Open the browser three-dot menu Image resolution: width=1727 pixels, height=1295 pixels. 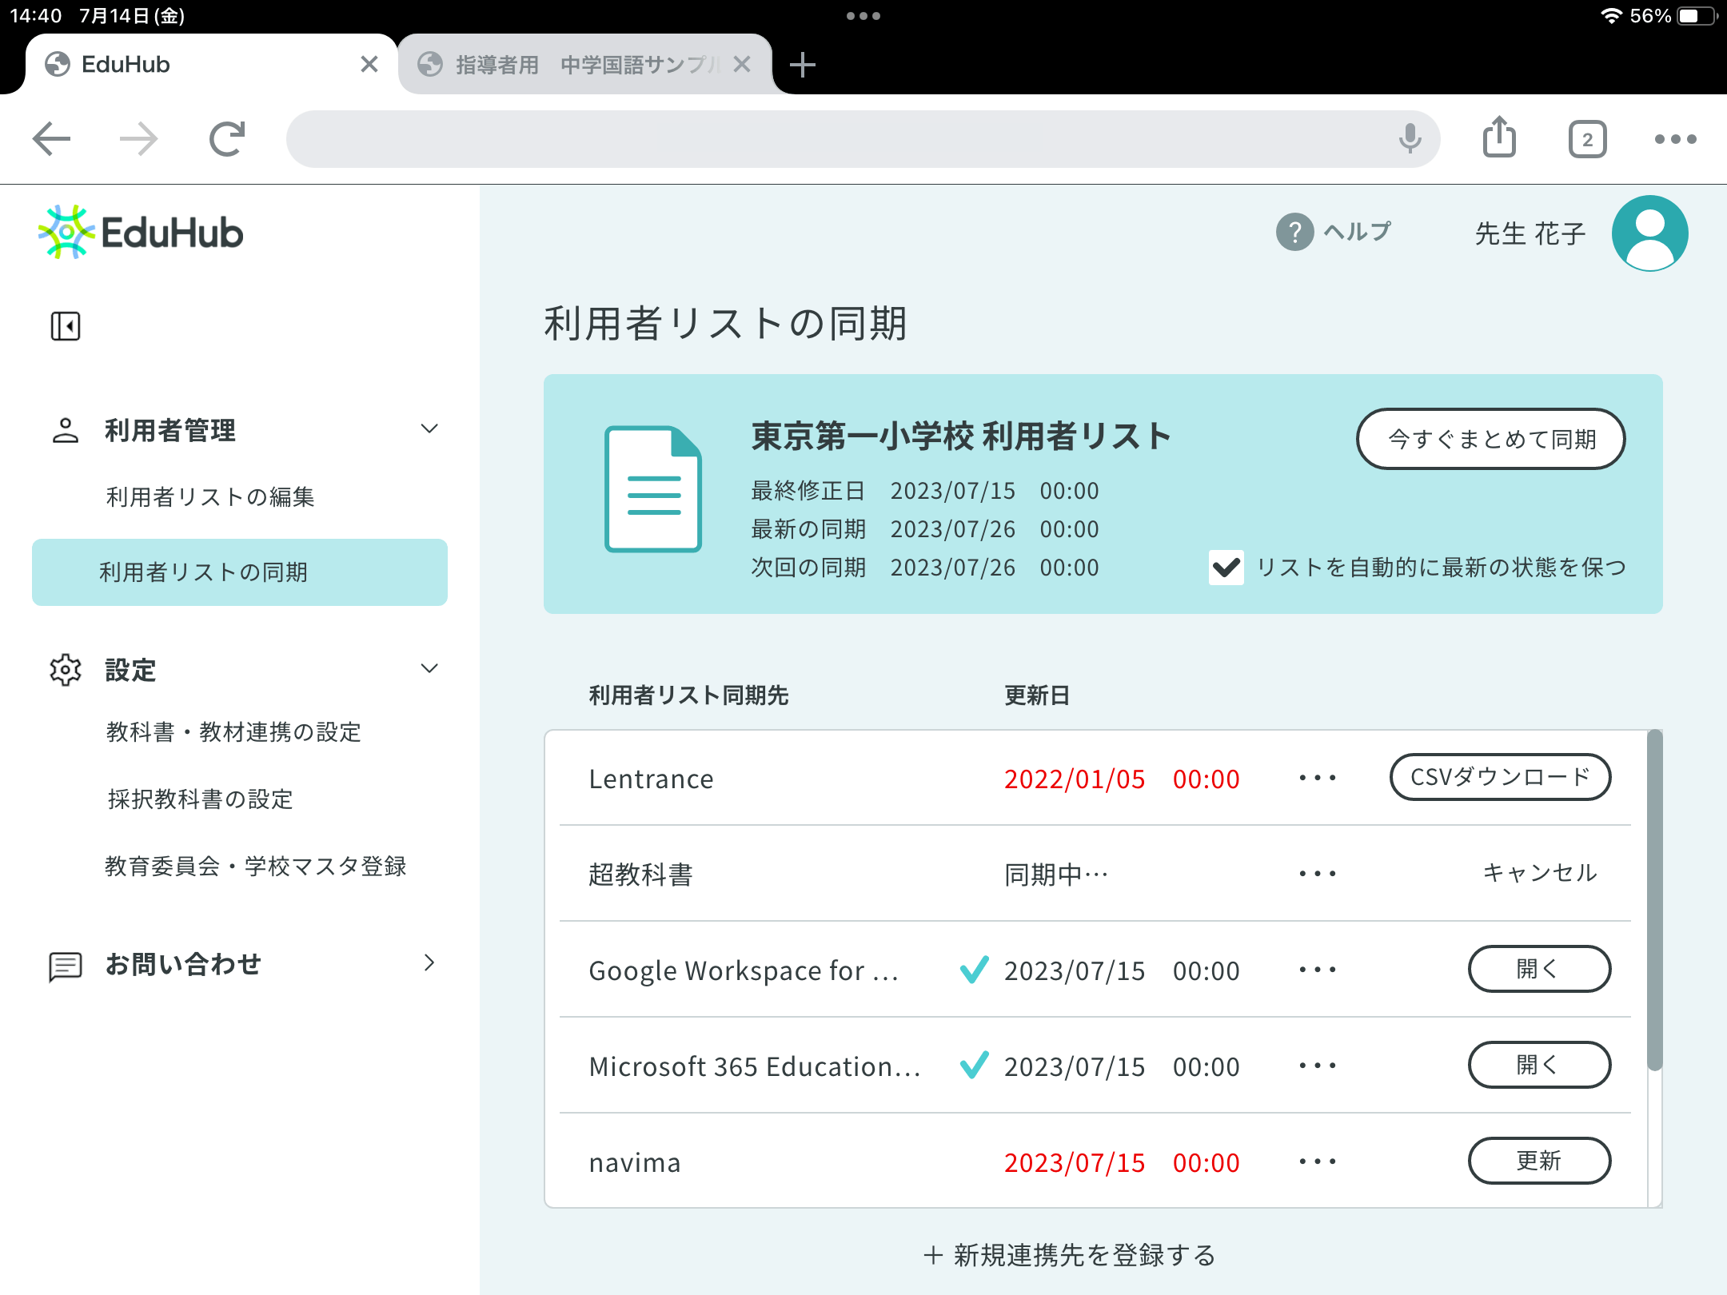click(1675, 139)
